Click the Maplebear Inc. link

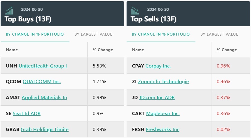163,114
